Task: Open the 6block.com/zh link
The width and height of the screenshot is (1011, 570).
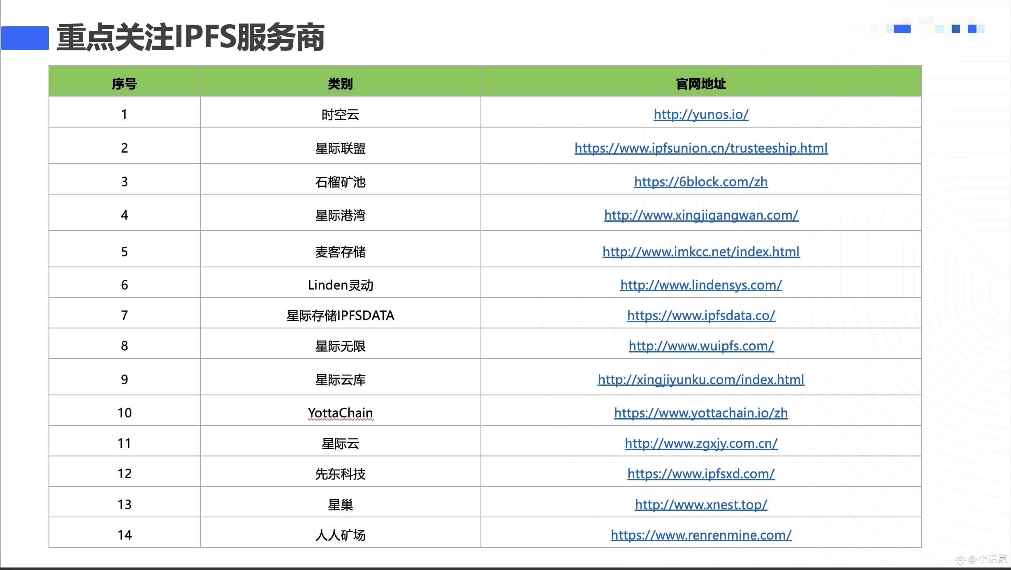Action: 701,182
